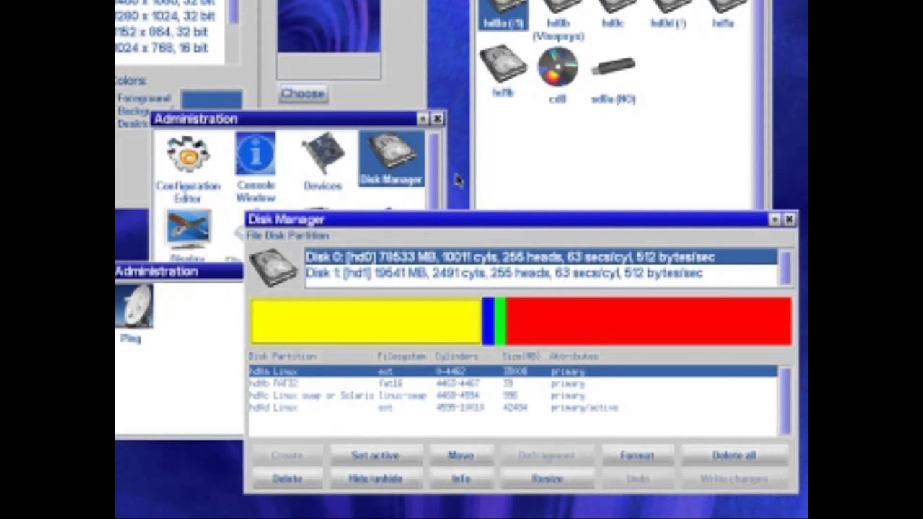Open the Display icon in Administration window
923x519 pixels.
[187, 234]
